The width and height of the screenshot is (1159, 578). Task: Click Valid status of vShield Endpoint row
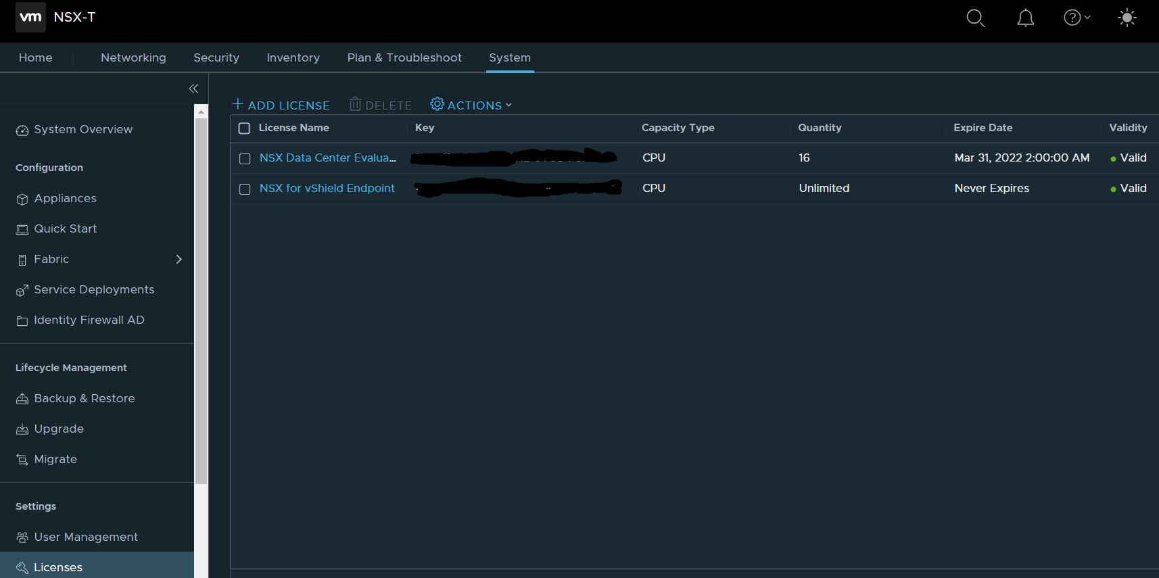tap(1129, 189)
